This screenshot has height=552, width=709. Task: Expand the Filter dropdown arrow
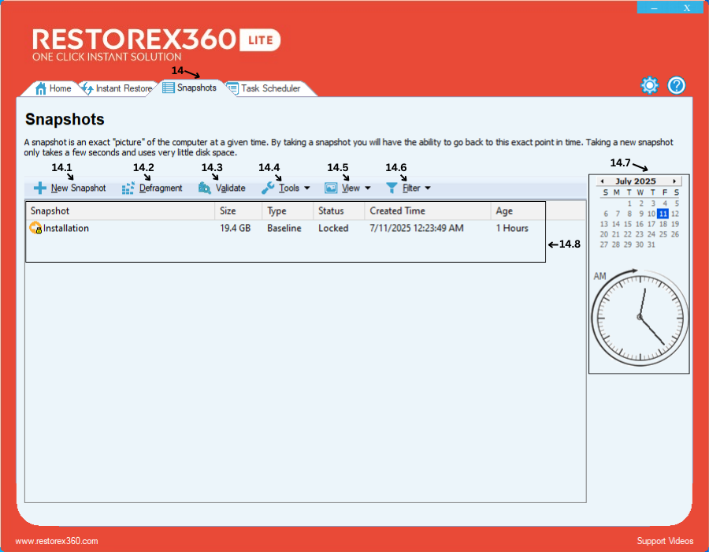pos(428,188)
